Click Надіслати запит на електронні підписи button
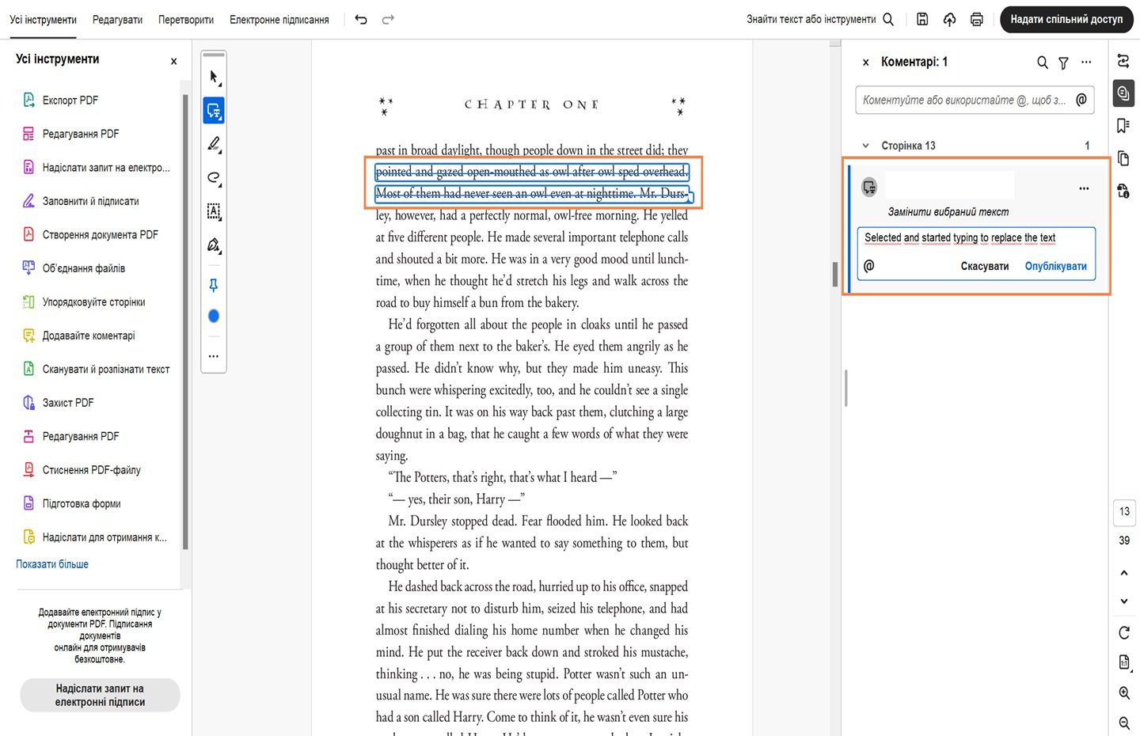Viewport: 1140px width, 736px height. point(100,695)
